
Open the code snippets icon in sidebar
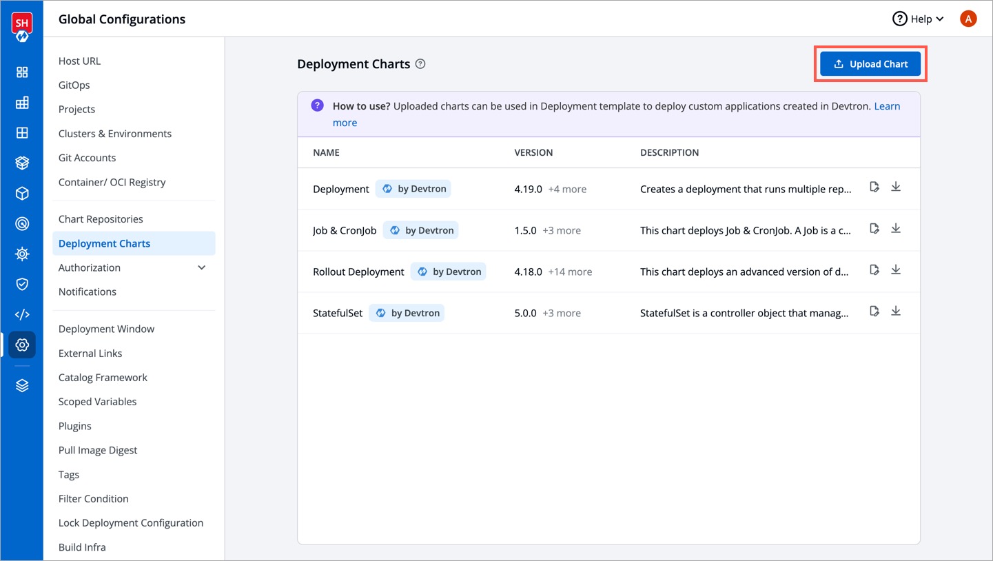coord(21,314)
